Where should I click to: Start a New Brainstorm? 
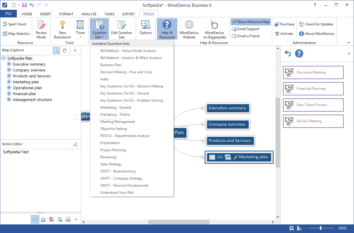(63, 30)
